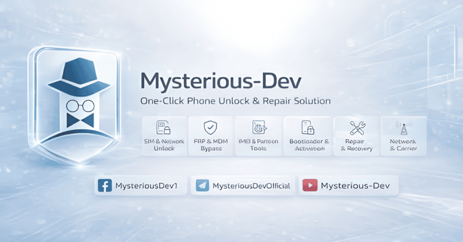Click the Telegram paper-plane icon
The image size is (463, 242).
click(x=202, y=186)
